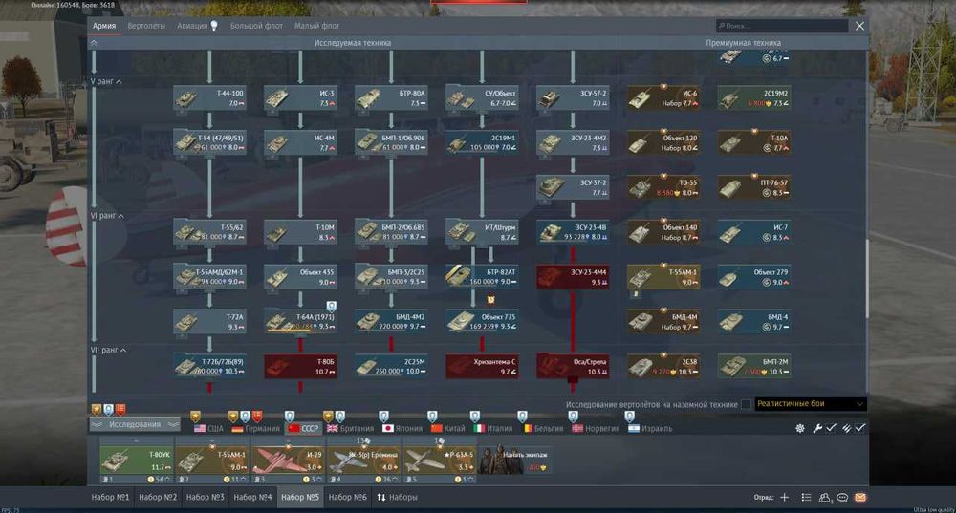Switch to the Авиация tab
956x513 pixels.
[x=192, y=26]
